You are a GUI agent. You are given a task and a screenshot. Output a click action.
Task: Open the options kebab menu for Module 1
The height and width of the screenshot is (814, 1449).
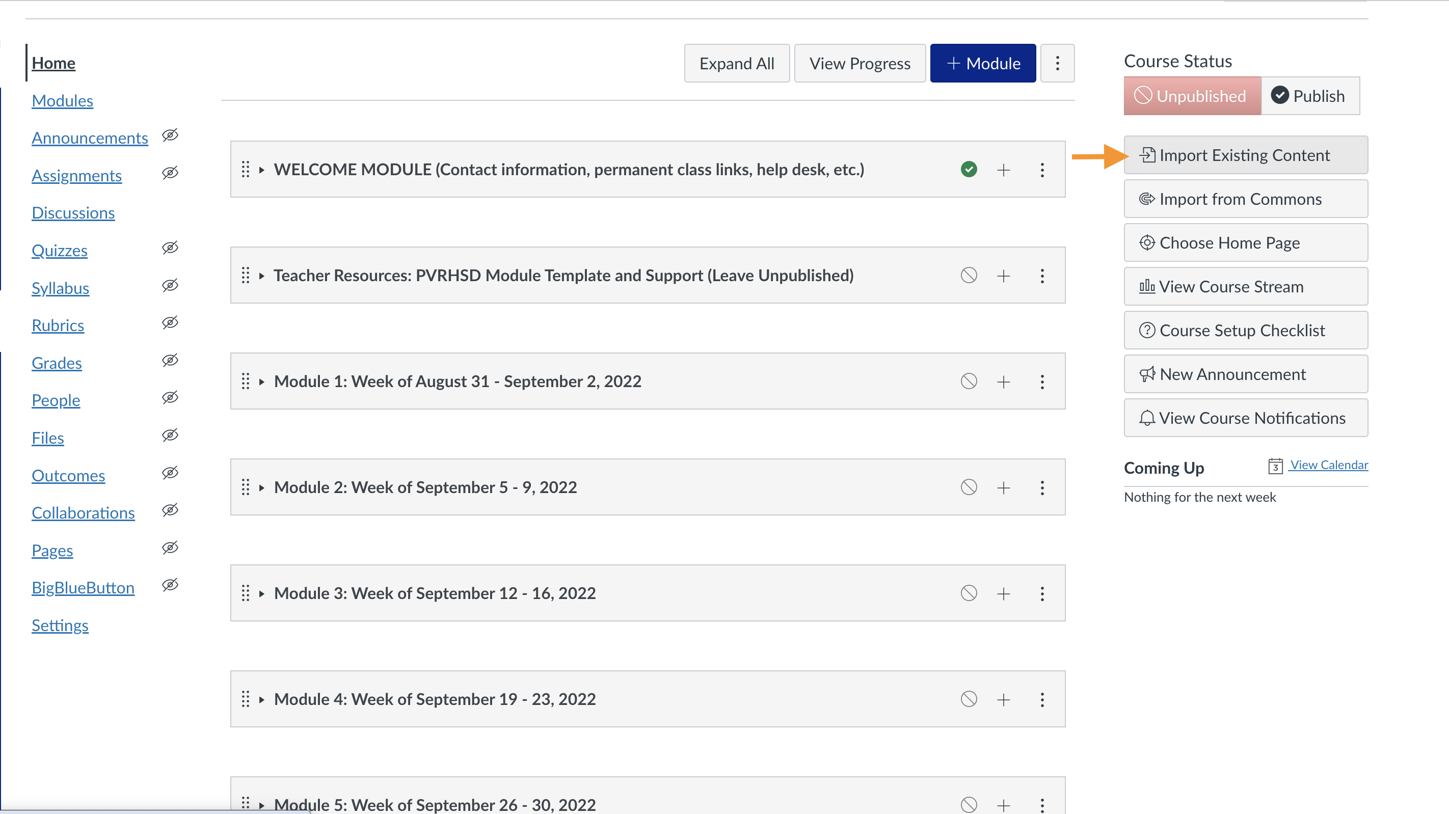1042,382
